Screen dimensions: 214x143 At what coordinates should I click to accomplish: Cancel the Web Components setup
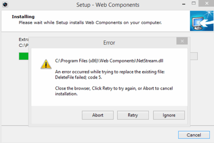point(194,135)
